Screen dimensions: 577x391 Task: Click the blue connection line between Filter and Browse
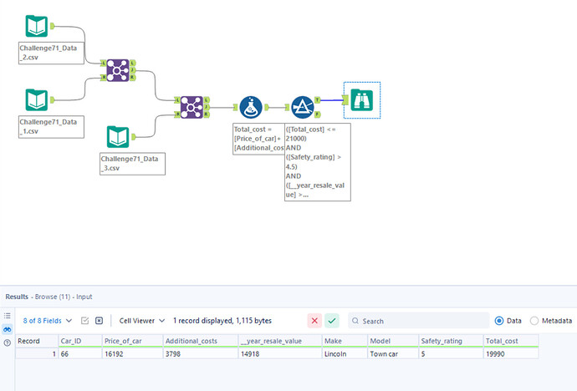click(331, 100)
